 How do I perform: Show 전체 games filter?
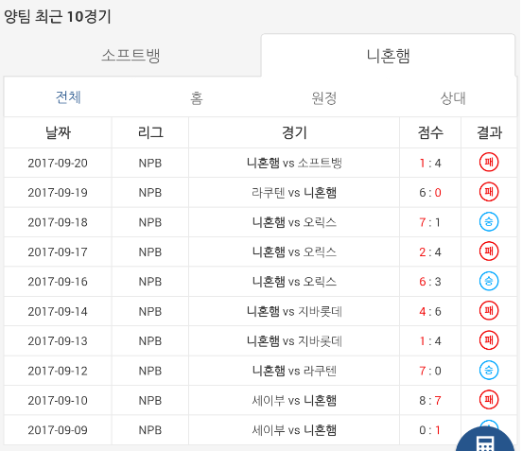tap(68, 97)
